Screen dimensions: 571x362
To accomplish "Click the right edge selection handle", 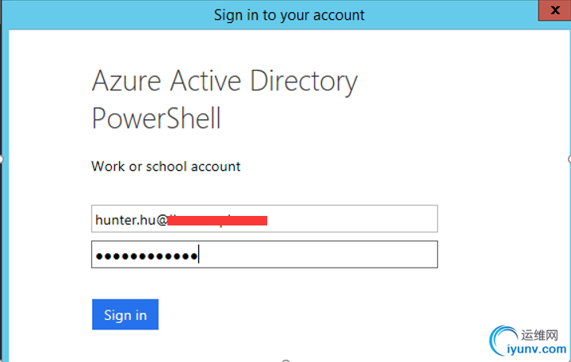I will coord(569,160).
